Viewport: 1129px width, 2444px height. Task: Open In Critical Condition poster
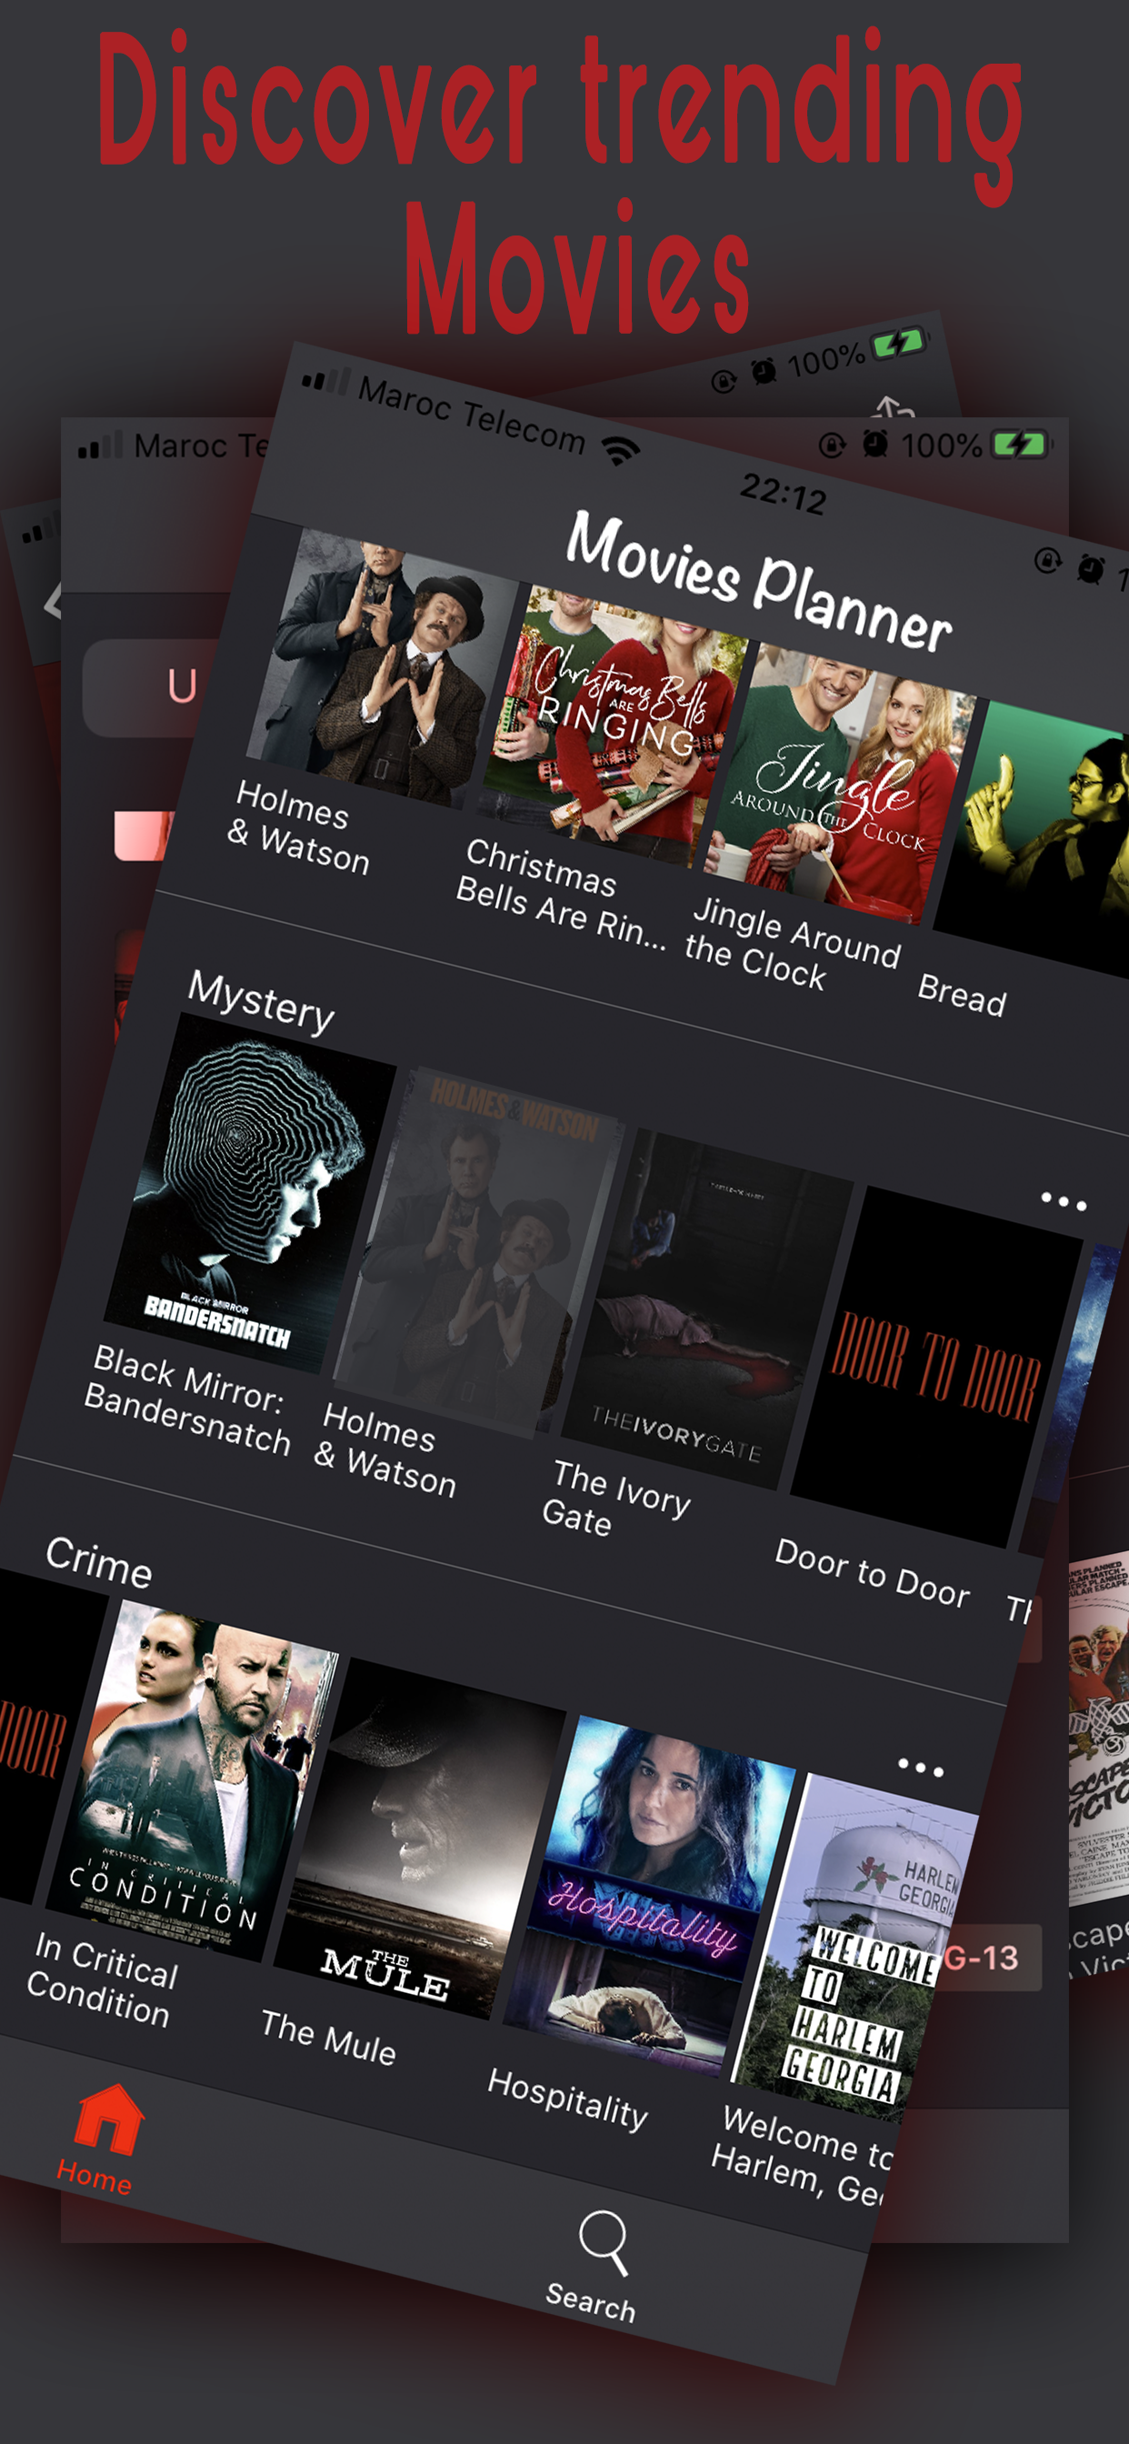point(193,1780)
